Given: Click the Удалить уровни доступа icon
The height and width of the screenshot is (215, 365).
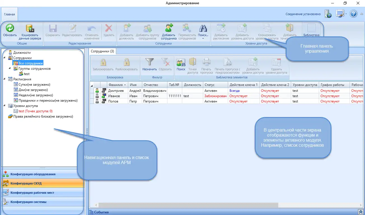Looking at the screenshot, I should point(276,62).
